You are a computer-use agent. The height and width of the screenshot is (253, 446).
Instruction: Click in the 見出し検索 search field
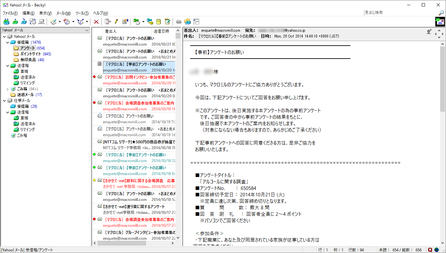400,13
